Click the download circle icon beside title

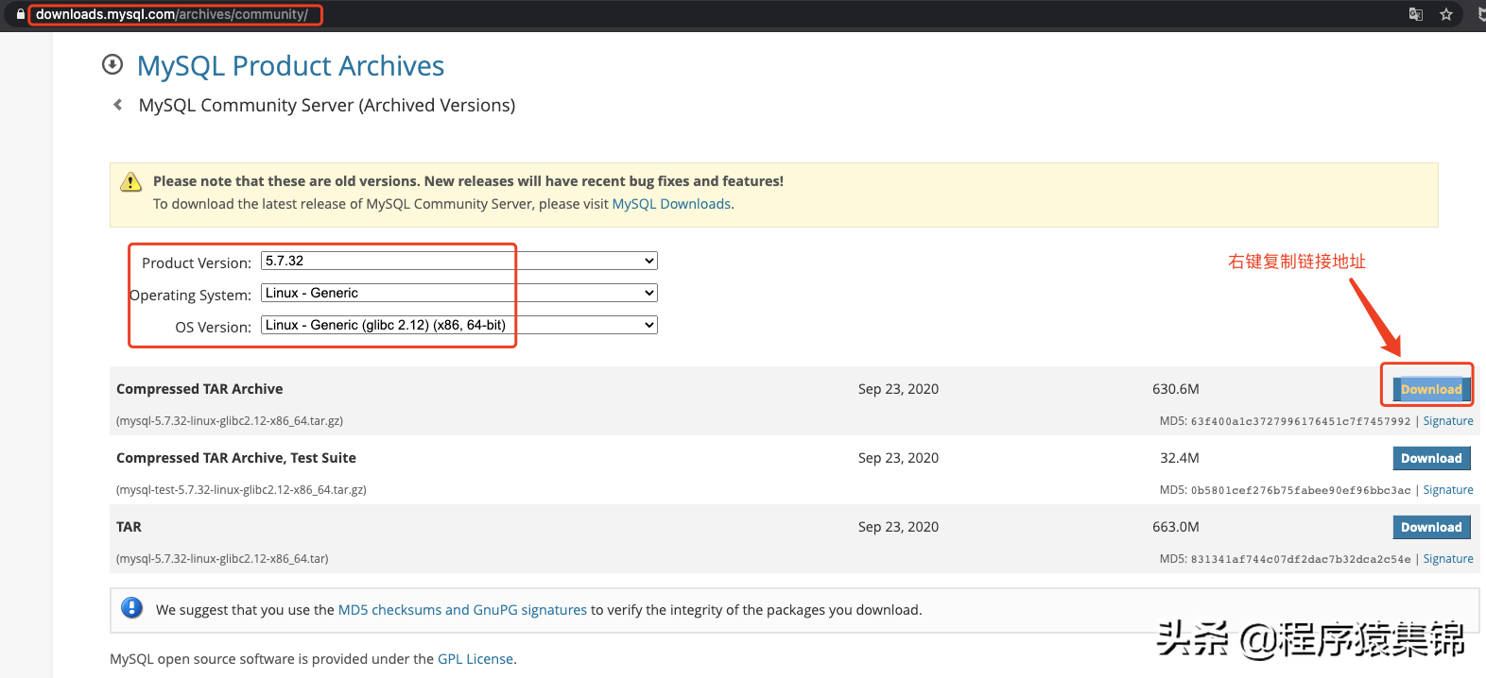click(x=112, y=64)
